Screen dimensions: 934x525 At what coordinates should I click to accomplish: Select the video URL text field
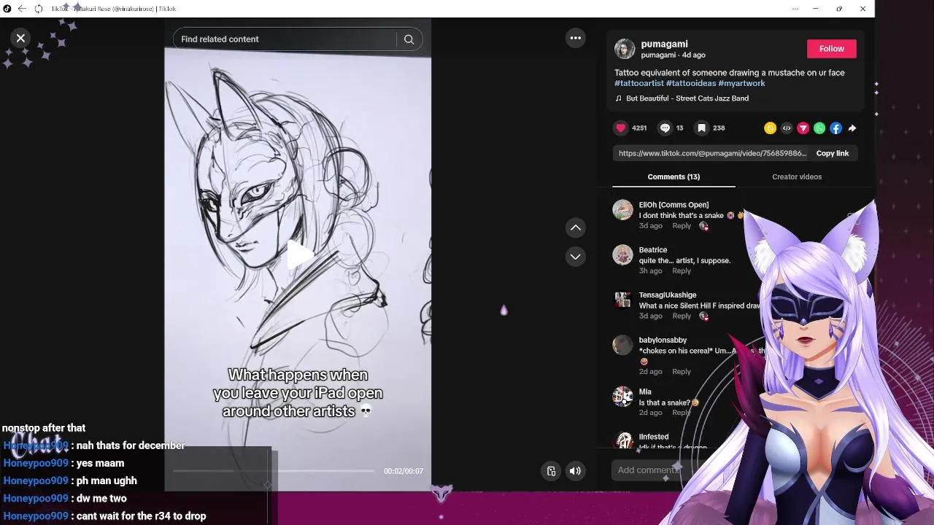[712, 153]
